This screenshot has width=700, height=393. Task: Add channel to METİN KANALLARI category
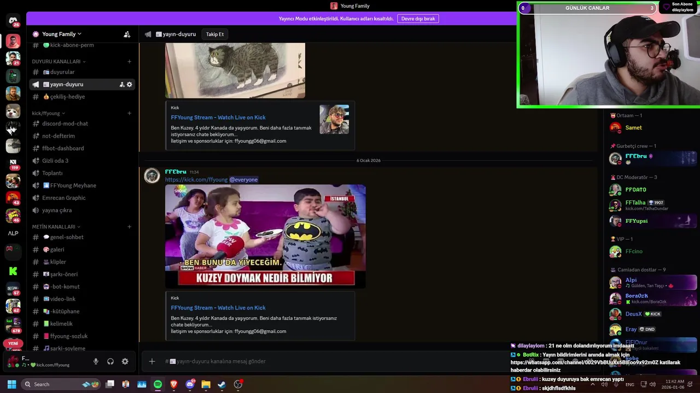[x=130, y=227]
